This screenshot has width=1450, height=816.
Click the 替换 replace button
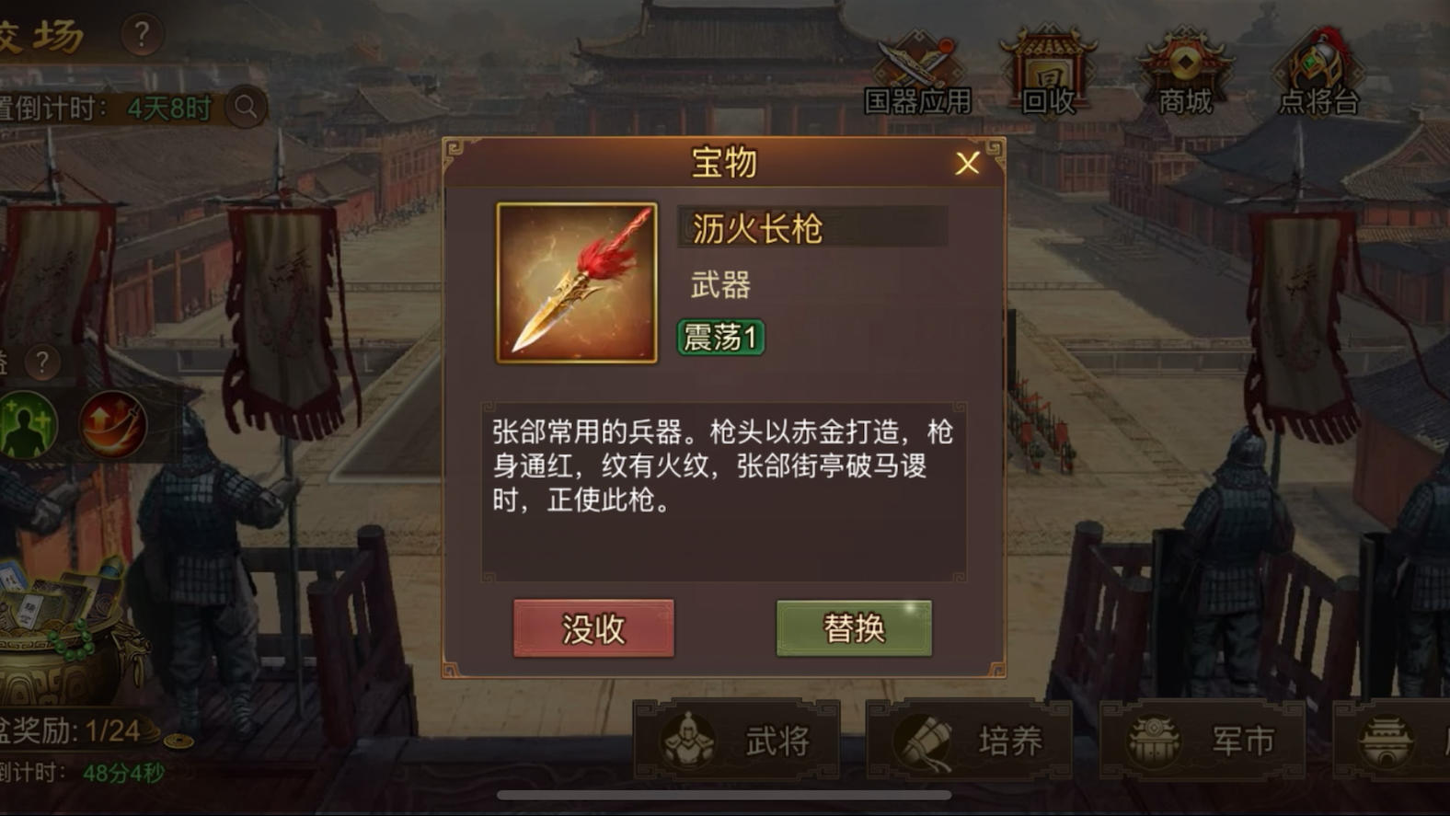(854, 628)
